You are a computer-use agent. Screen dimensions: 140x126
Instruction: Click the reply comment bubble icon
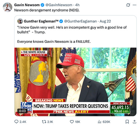click(16, 122)
